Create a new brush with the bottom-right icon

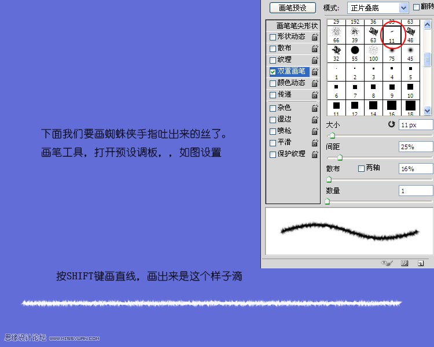(421, 264)
